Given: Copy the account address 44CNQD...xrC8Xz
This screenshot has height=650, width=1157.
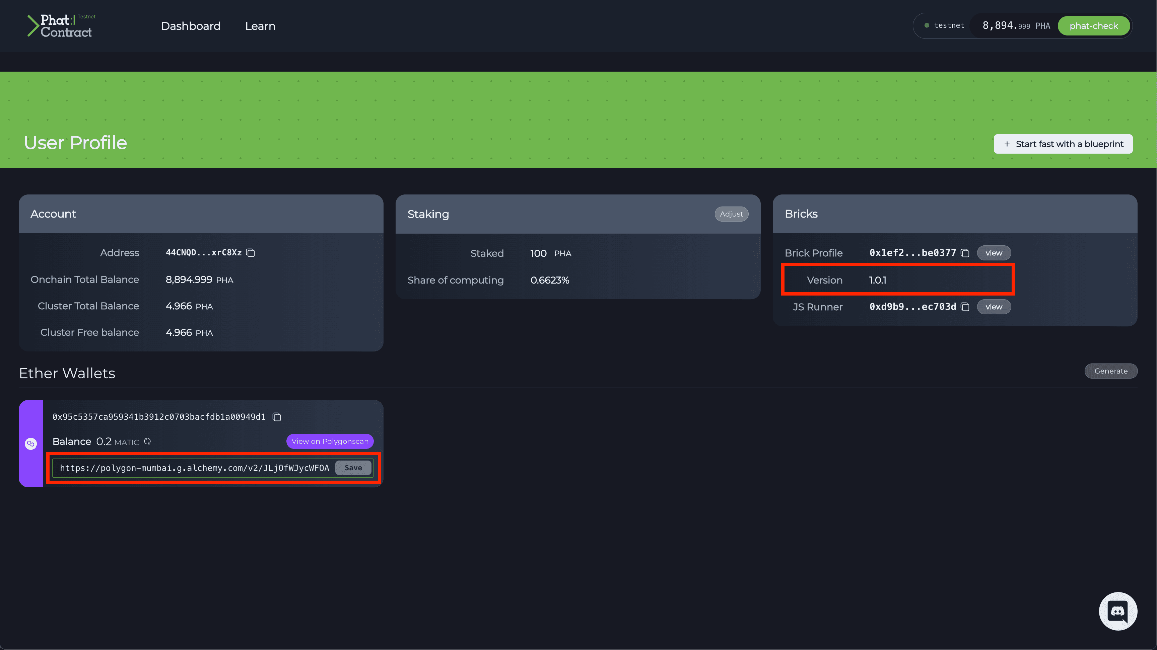Looking at the screenshot, I should tap(251, 253).
